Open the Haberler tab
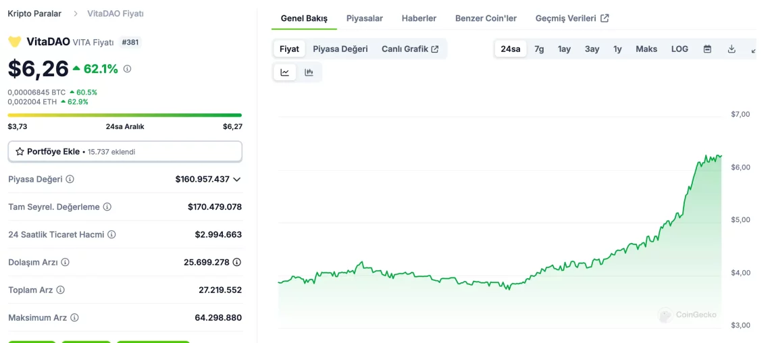Viewport: 770px width, 343px height. (x=419, y=18)
